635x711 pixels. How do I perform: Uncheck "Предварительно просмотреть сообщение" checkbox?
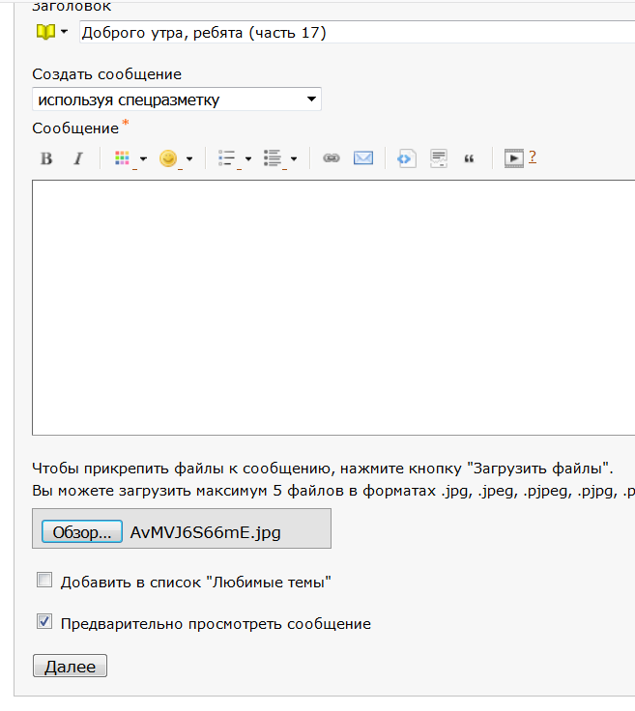43,622
